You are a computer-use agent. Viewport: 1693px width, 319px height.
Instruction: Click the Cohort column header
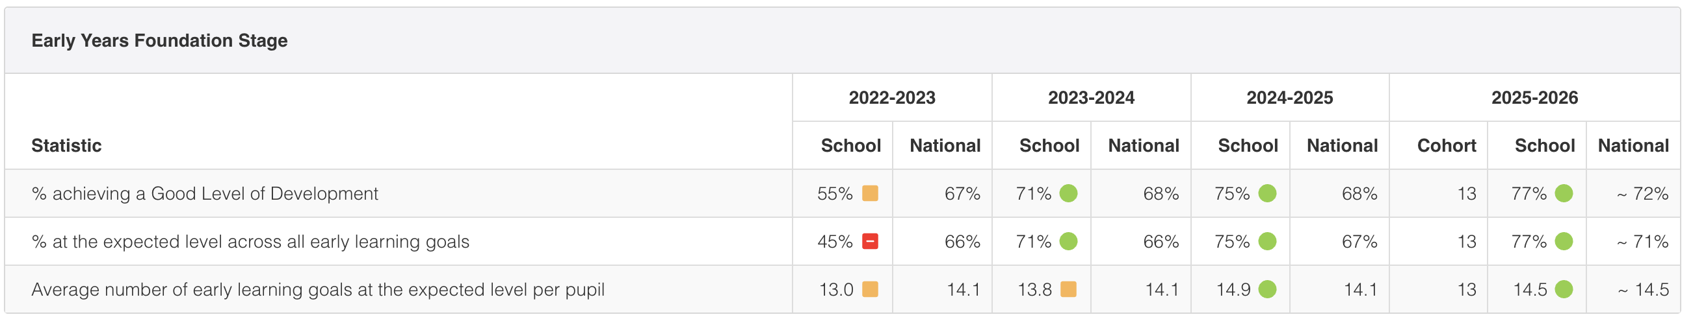[x=1447, y=146]
